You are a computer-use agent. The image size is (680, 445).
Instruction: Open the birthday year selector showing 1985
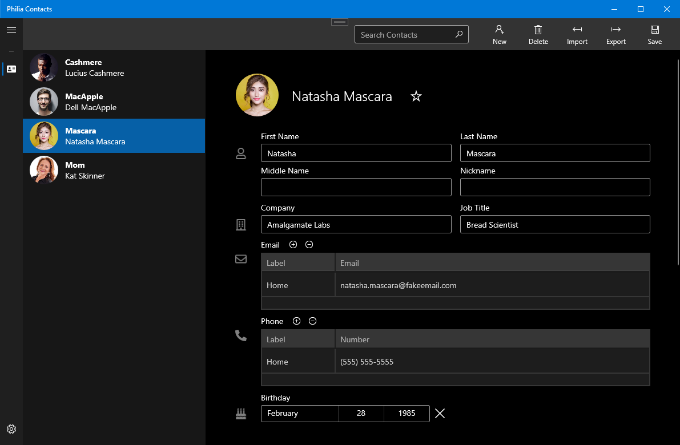[407, 414]
